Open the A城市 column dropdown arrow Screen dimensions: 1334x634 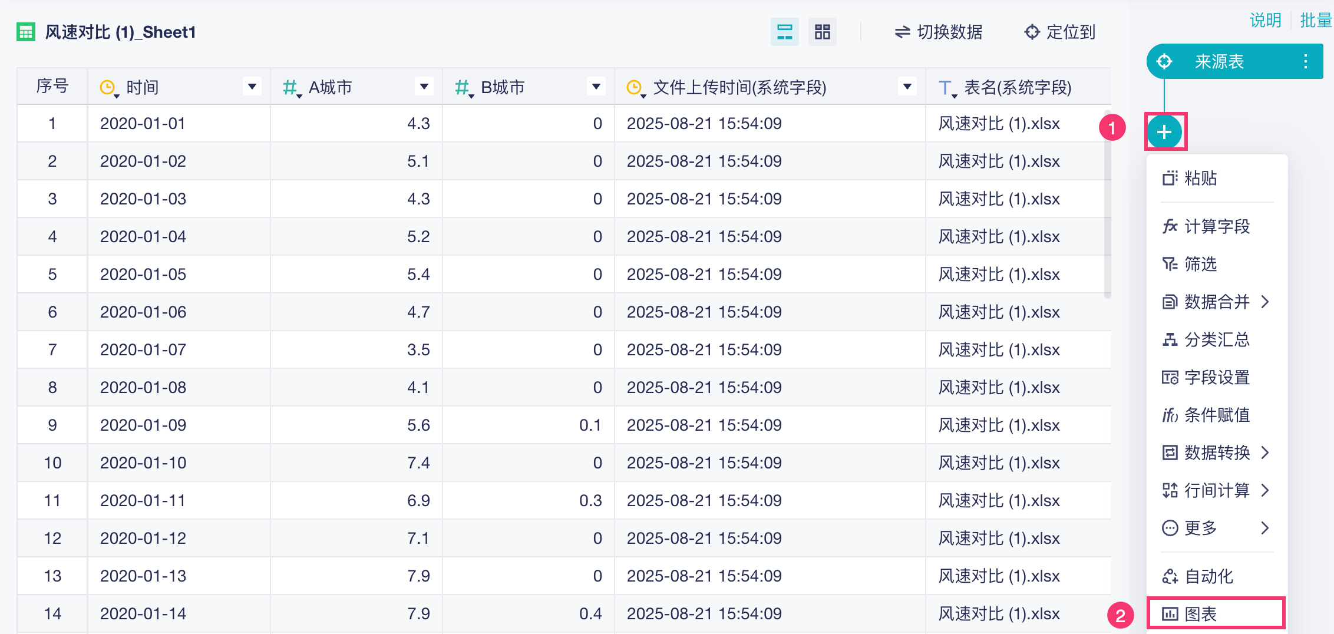(424, 87)
